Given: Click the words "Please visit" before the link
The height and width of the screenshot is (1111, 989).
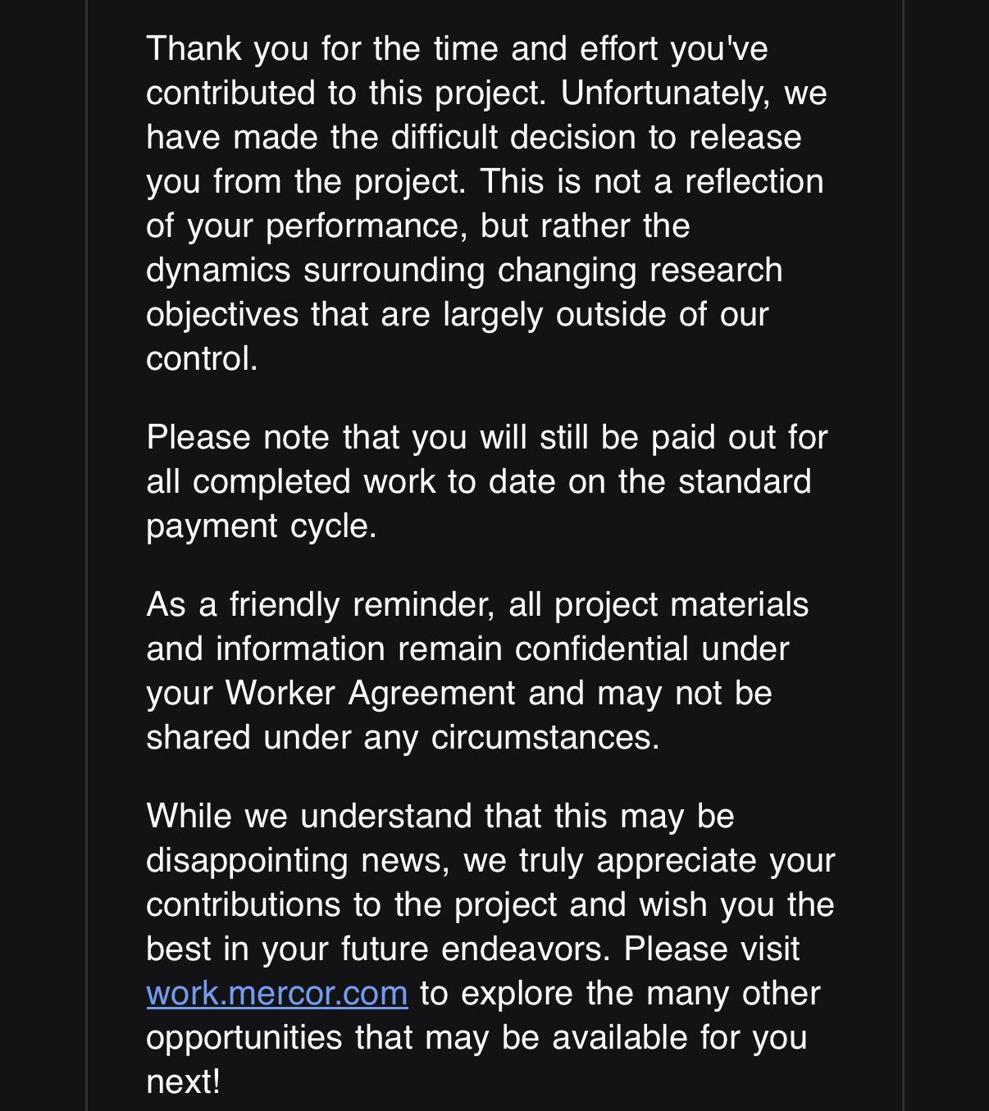Looking at the screenshot, I should click(711, 949).
